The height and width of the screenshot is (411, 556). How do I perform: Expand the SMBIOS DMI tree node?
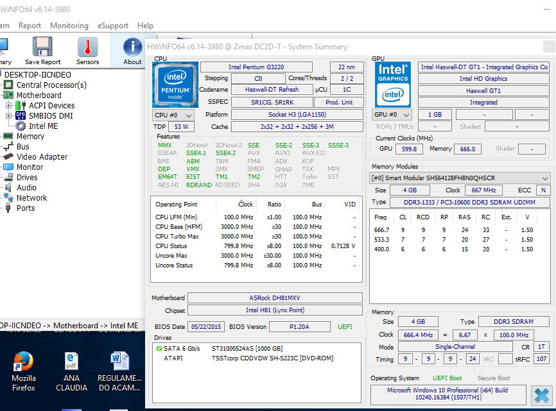(8, 116)
